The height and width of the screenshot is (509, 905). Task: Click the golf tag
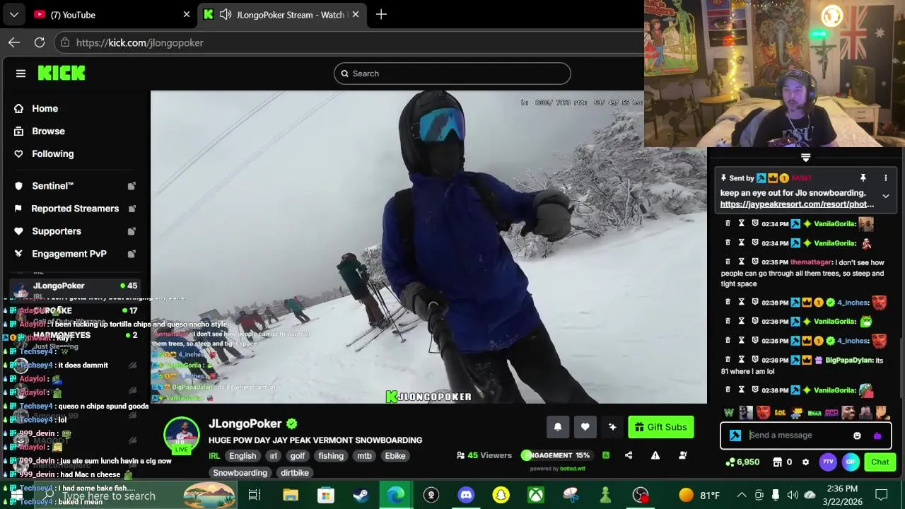pyautogui.click(x=298, y=456)
